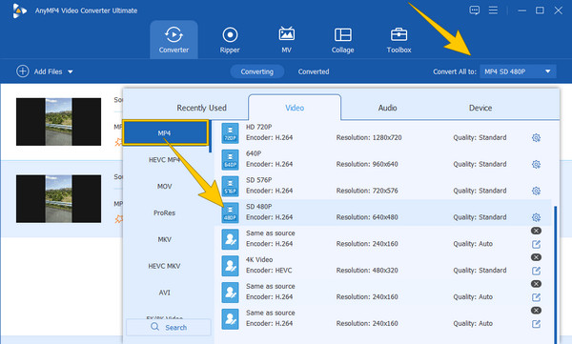Select the first video thumbnail
The image size is (572, 344).
(x=58, y=122)
